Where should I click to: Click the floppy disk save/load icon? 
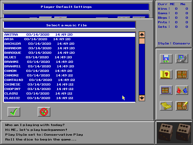pos(166,59)
